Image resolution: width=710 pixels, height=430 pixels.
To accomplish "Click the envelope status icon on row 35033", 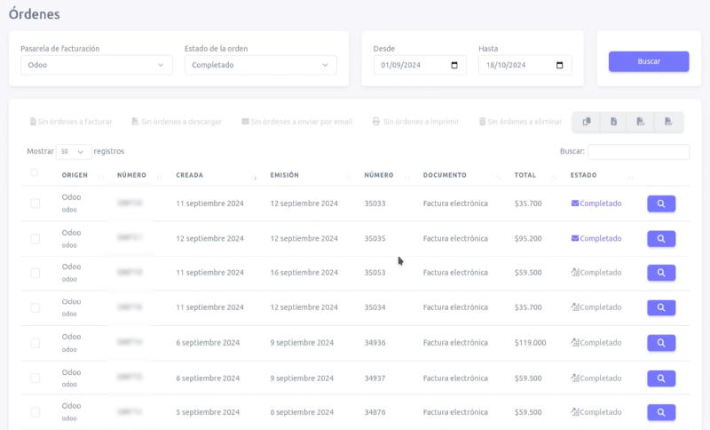I will click(x=575, y=203).
